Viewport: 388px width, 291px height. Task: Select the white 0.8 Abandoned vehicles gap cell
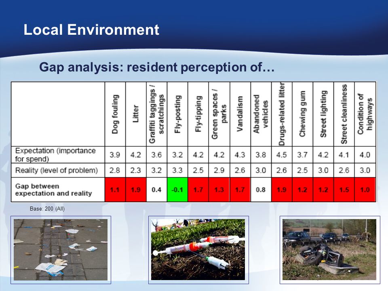point(261,190)
